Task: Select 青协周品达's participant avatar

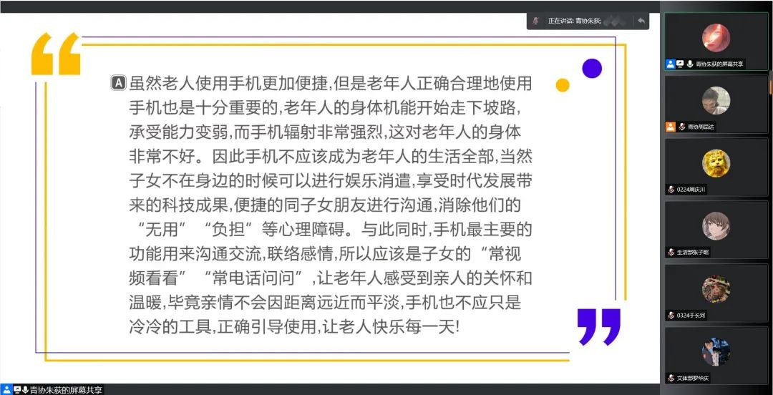Action: [716, 100]
